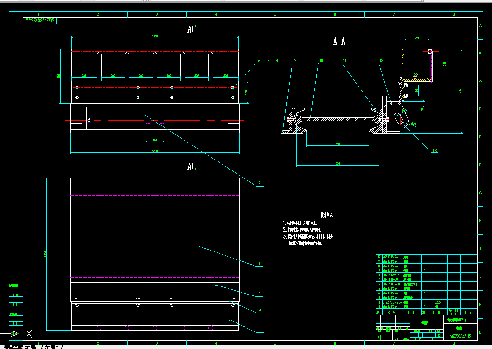Select part callout number 9

coord(295,61)
